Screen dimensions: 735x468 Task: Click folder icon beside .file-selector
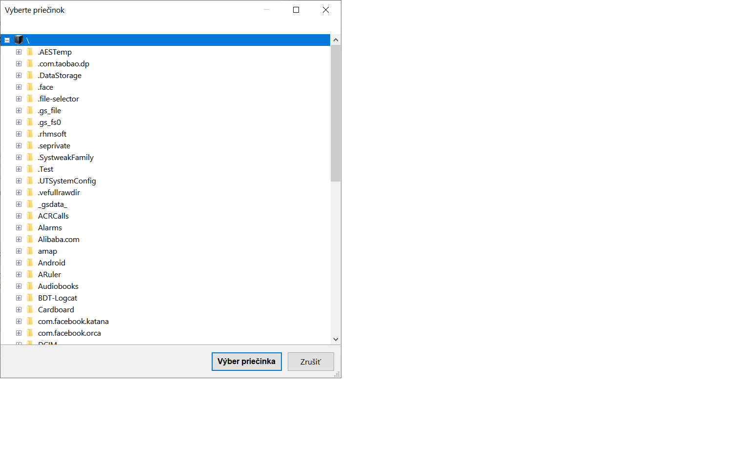30,99
